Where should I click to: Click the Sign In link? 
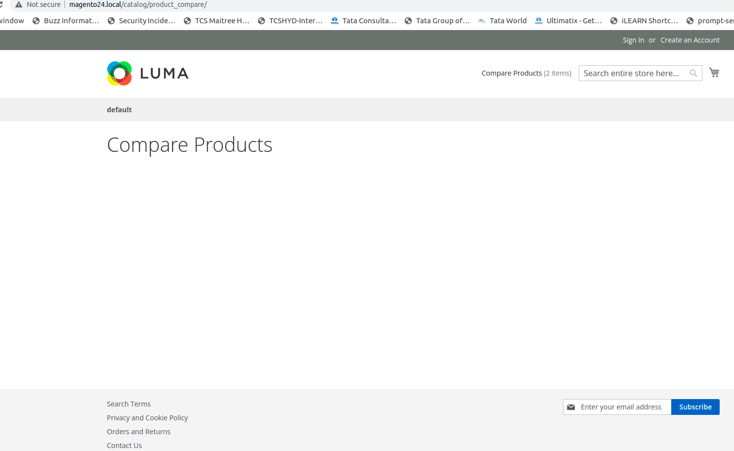[633, 40]
